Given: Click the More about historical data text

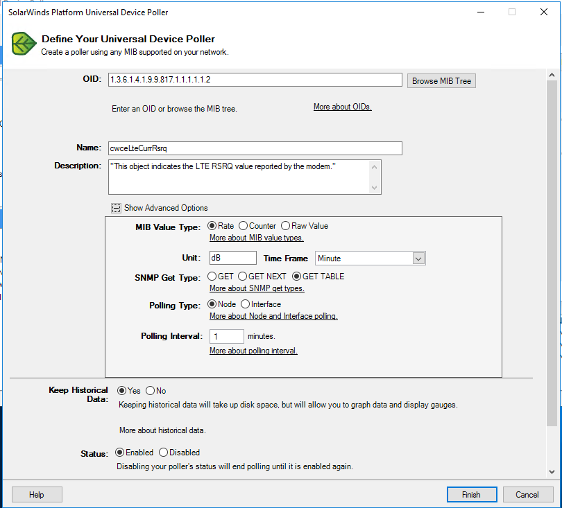Looking at the screenshot, I should coord(162,430).
